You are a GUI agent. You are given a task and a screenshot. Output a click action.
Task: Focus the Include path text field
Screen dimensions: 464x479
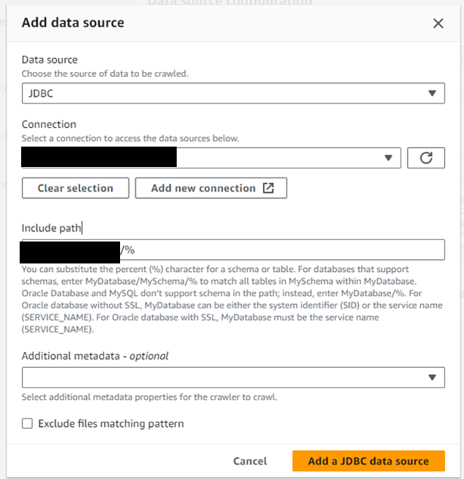[234, 250]
